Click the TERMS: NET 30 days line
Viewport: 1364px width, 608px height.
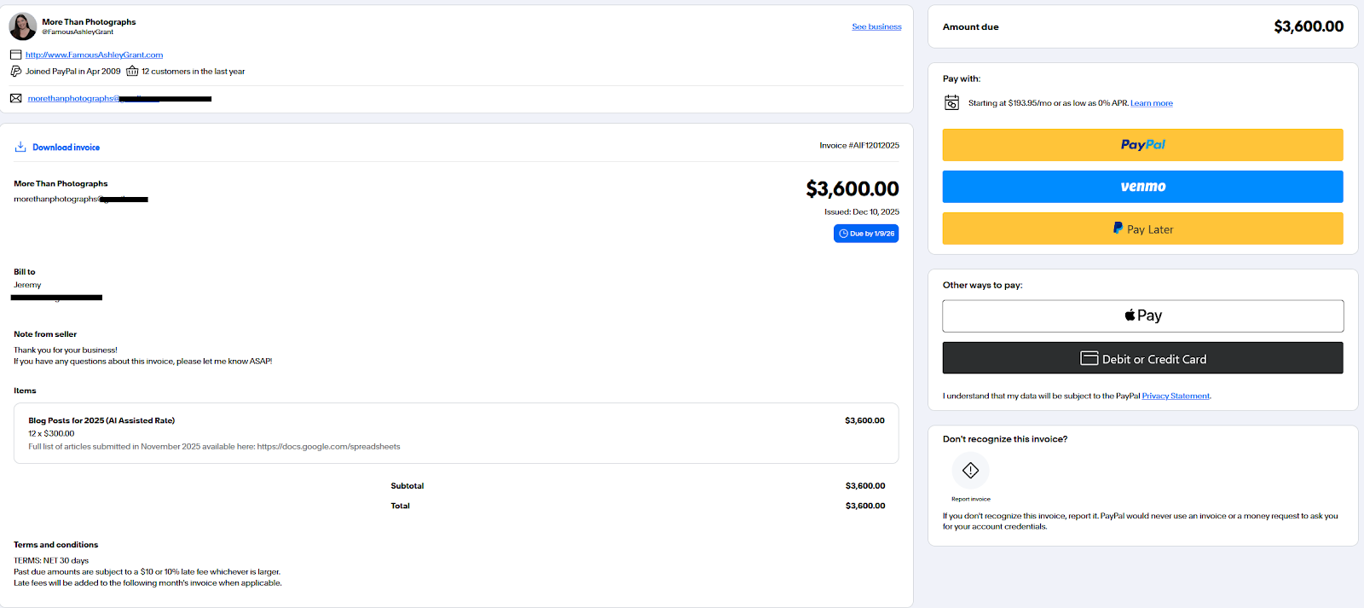coord(51,560)
